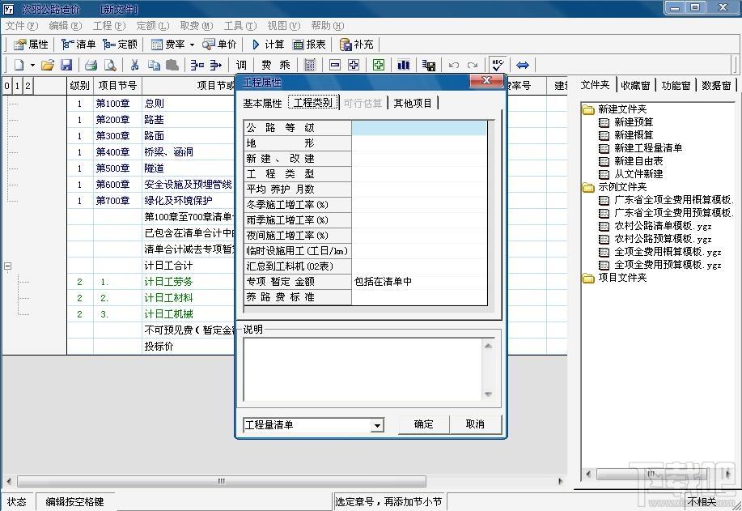Click the 补充 toolbar button
Image resolution: width=742 pixels, height=511 pixels.
[357, 45]
